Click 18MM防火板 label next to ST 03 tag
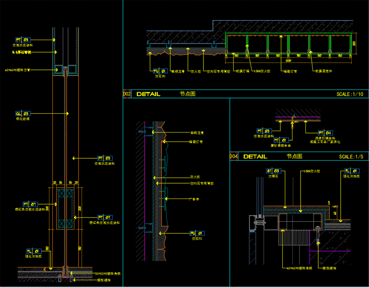 (312, 171)
